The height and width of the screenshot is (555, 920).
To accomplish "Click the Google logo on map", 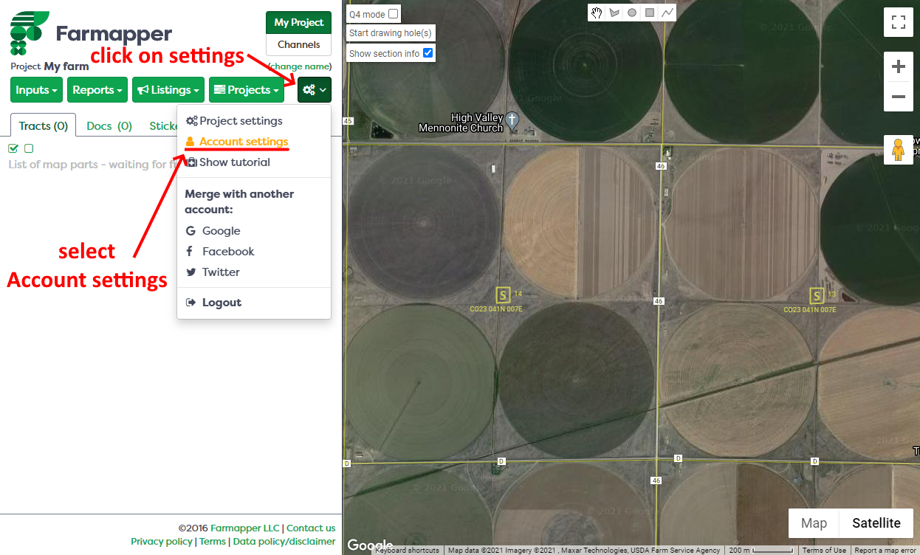I will pos(369,545).
